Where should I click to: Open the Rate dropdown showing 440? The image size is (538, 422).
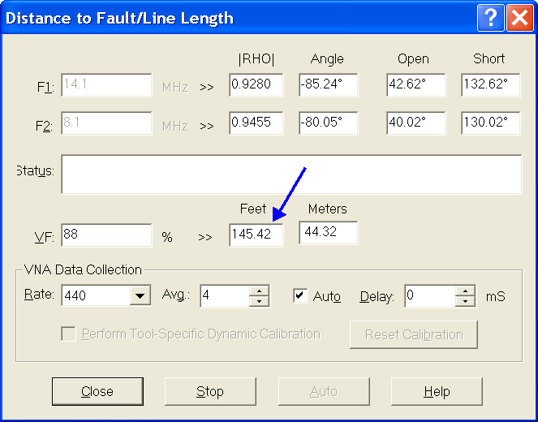pyautogui.click(x=140, y=295)
